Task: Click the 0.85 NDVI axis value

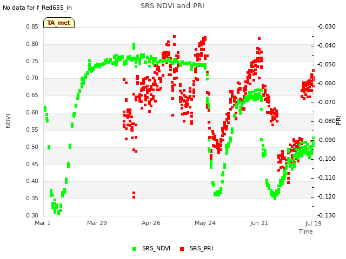Action: 32,26
